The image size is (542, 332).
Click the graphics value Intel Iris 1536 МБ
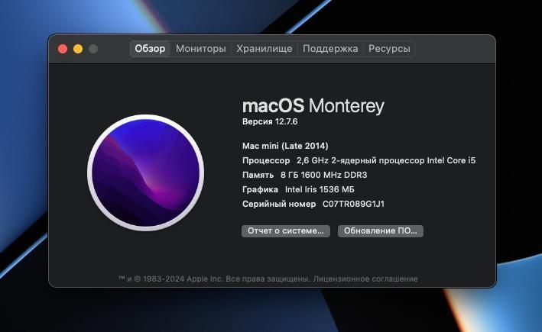320,189
